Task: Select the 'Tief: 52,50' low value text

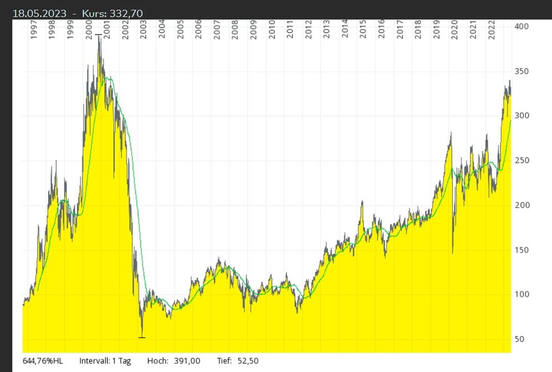Action: 237,361
